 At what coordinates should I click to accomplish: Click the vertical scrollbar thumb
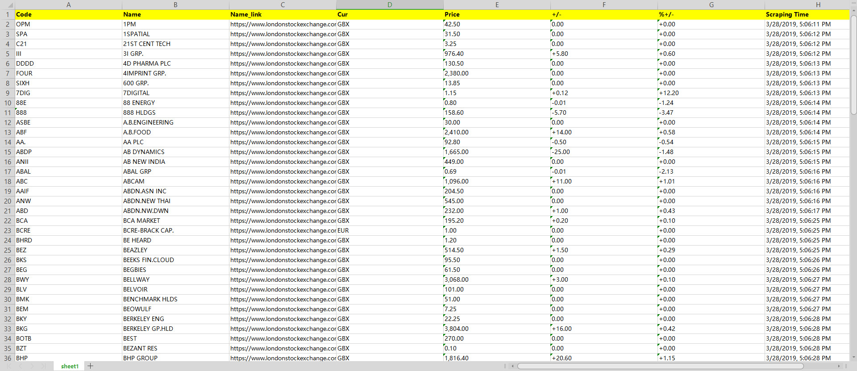click(853, 65)
